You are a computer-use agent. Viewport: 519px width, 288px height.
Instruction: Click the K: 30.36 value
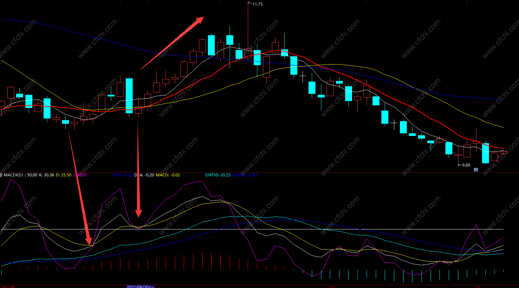(47, 175)
